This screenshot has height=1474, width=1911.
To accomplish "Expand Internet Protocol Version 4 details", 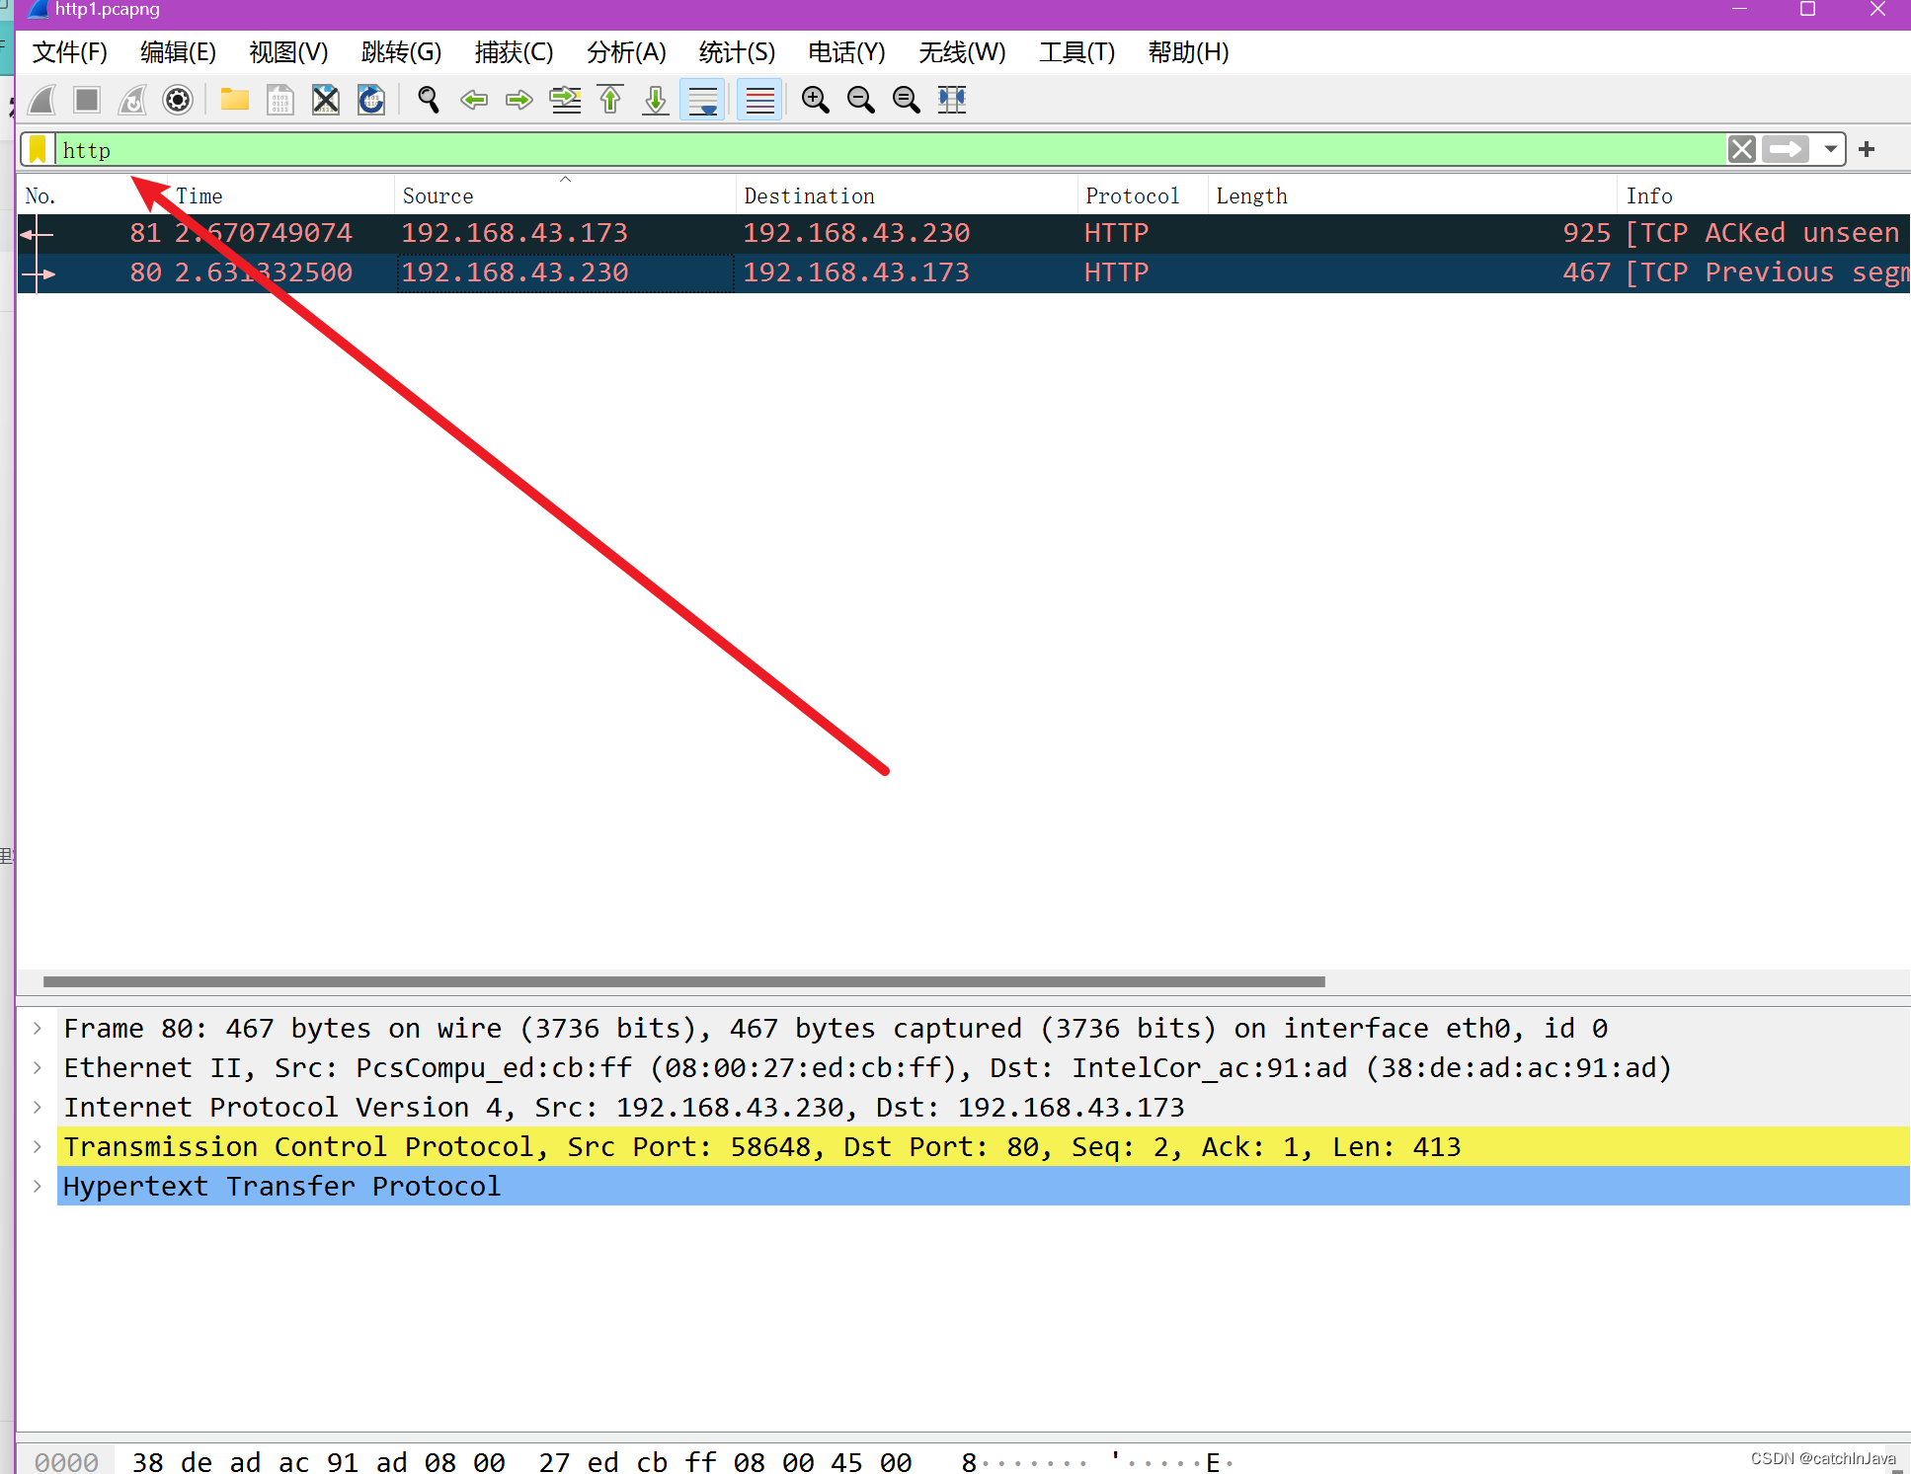I will point(38,1107).
